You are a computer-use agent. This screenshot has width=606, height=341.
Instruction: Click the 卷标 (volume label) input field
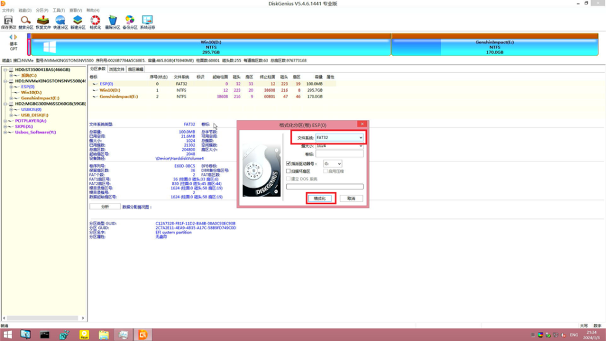click(x=340, y=154)
